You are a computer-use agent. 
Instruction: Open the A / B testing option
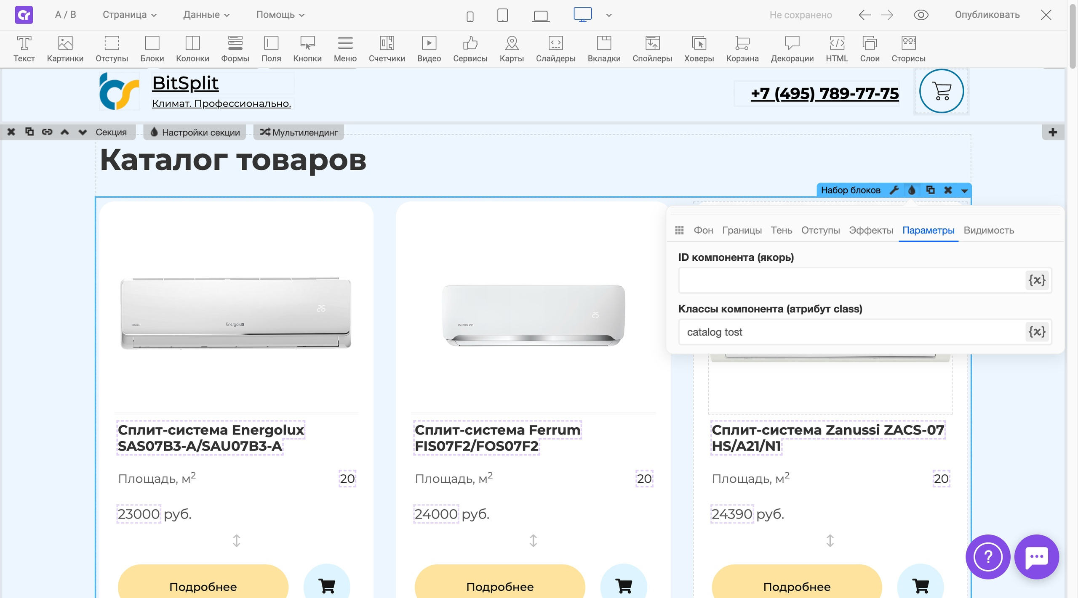(x=65, y=15)
